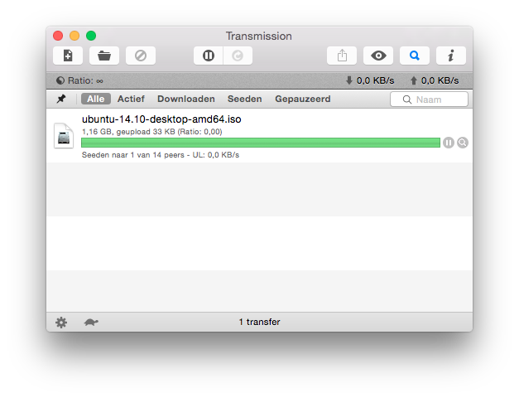Image resolution: width=519 pixels, height=398 pixels.
Task: Click the pin icon in filter bar
Action: pos(61,99)
